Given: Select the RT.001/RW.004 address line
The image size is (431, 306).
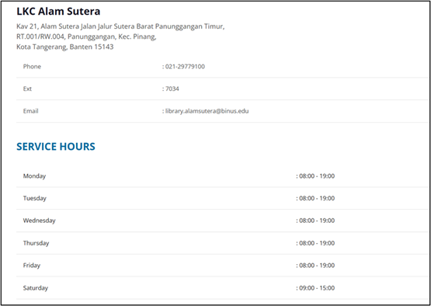Looking at the screenshot, I should (86, 37).
